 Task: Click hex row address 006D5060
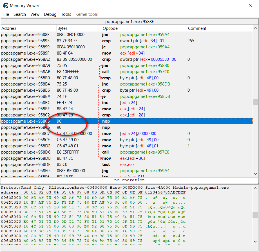(11, 226)
